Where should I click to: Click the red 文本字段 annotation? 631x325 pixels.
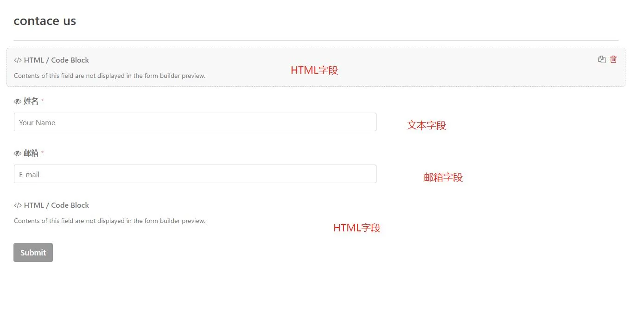tap(427, 125)
